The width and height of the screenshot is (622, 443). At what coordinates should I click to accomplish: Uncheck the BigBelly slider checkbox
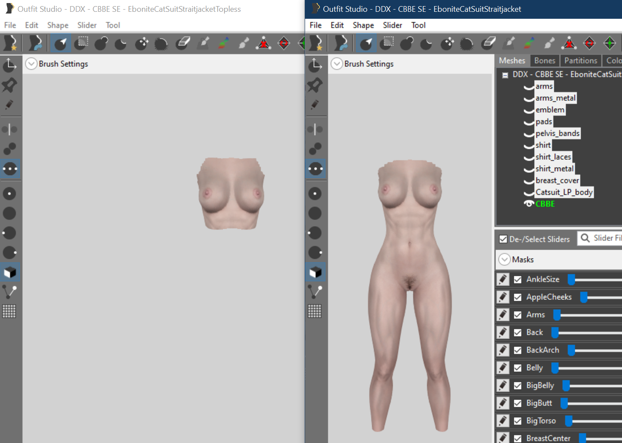518,386
